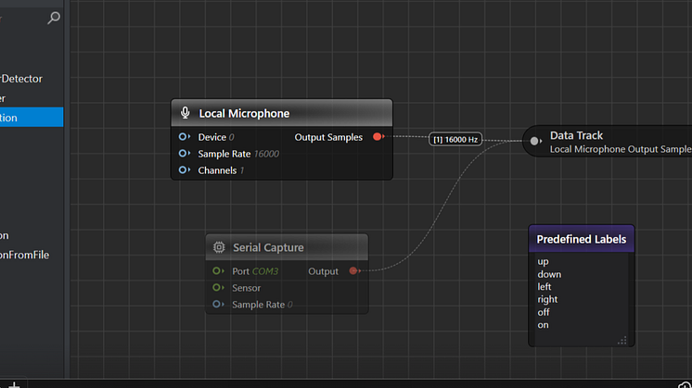
Task: Select the 'on' predefined label
Action: tap(543, 325)
